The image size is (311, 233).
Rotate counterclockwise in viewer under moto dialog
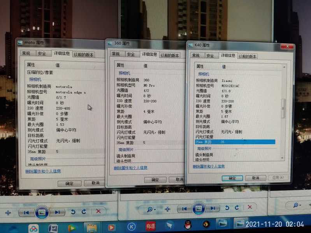pos(73,212)
